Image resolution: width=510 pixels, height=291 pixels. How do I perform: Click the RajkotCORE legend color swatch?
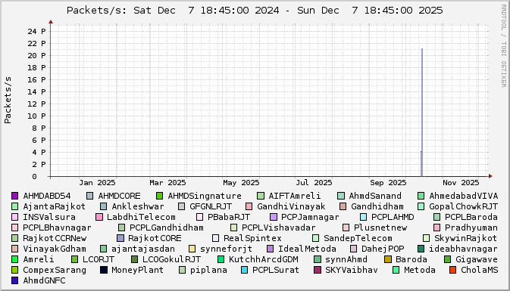120,238
